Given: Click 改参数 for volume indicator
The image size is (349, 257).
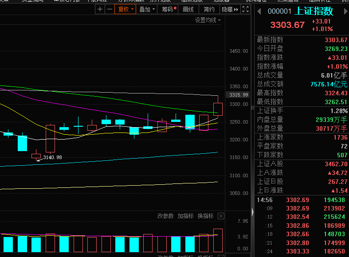Looking at the screenshot, I should (165, 216).
